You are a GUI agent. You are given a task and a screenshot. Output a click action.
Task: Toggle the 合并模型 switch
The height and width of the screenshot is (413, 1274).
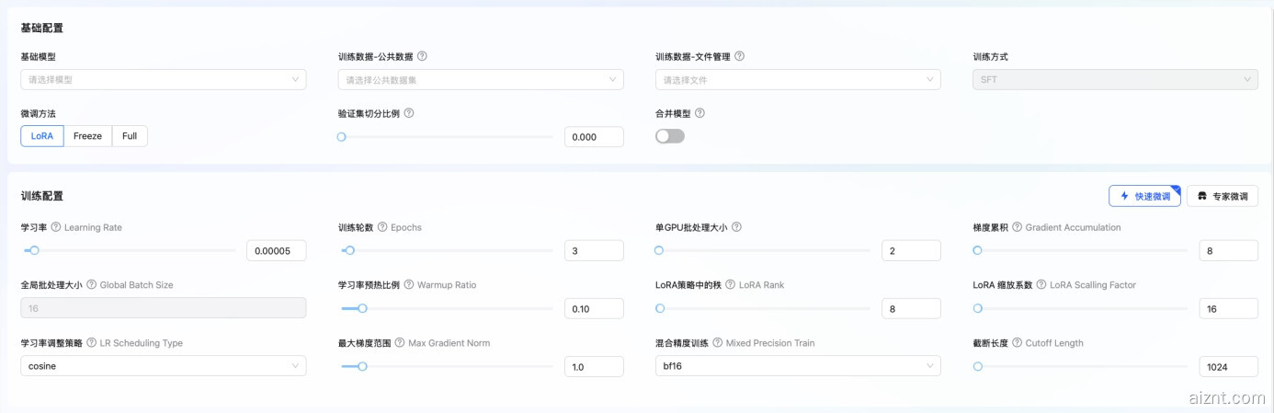[x=670, y=136]
